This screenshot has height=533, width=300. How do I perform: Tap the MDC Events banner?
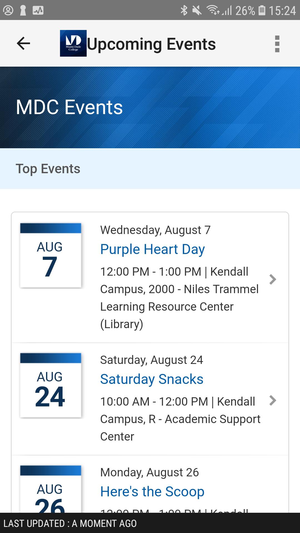[x=150, y=107]
